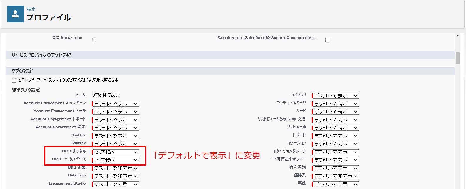
Task: Click the ライブラリ label
Action: pos(298,95)
